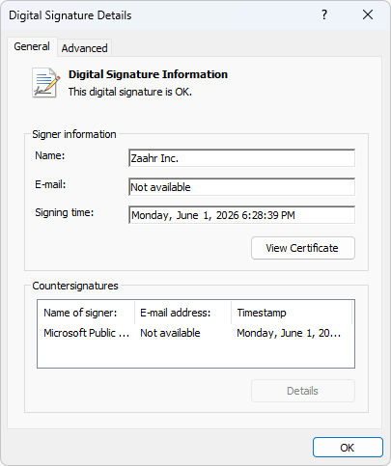Click the Signing time field
Screen dimensions: 391x466
point(241,215)
